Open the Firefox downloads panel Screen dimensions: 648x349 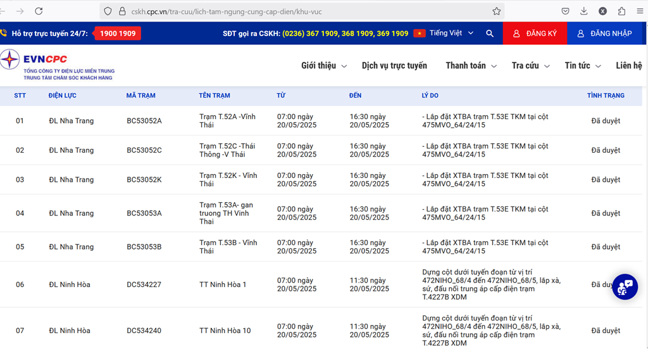(584, 11)
